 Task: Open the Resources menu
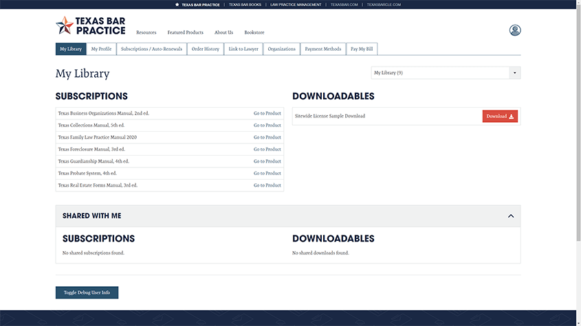click(x=146, y=32)
